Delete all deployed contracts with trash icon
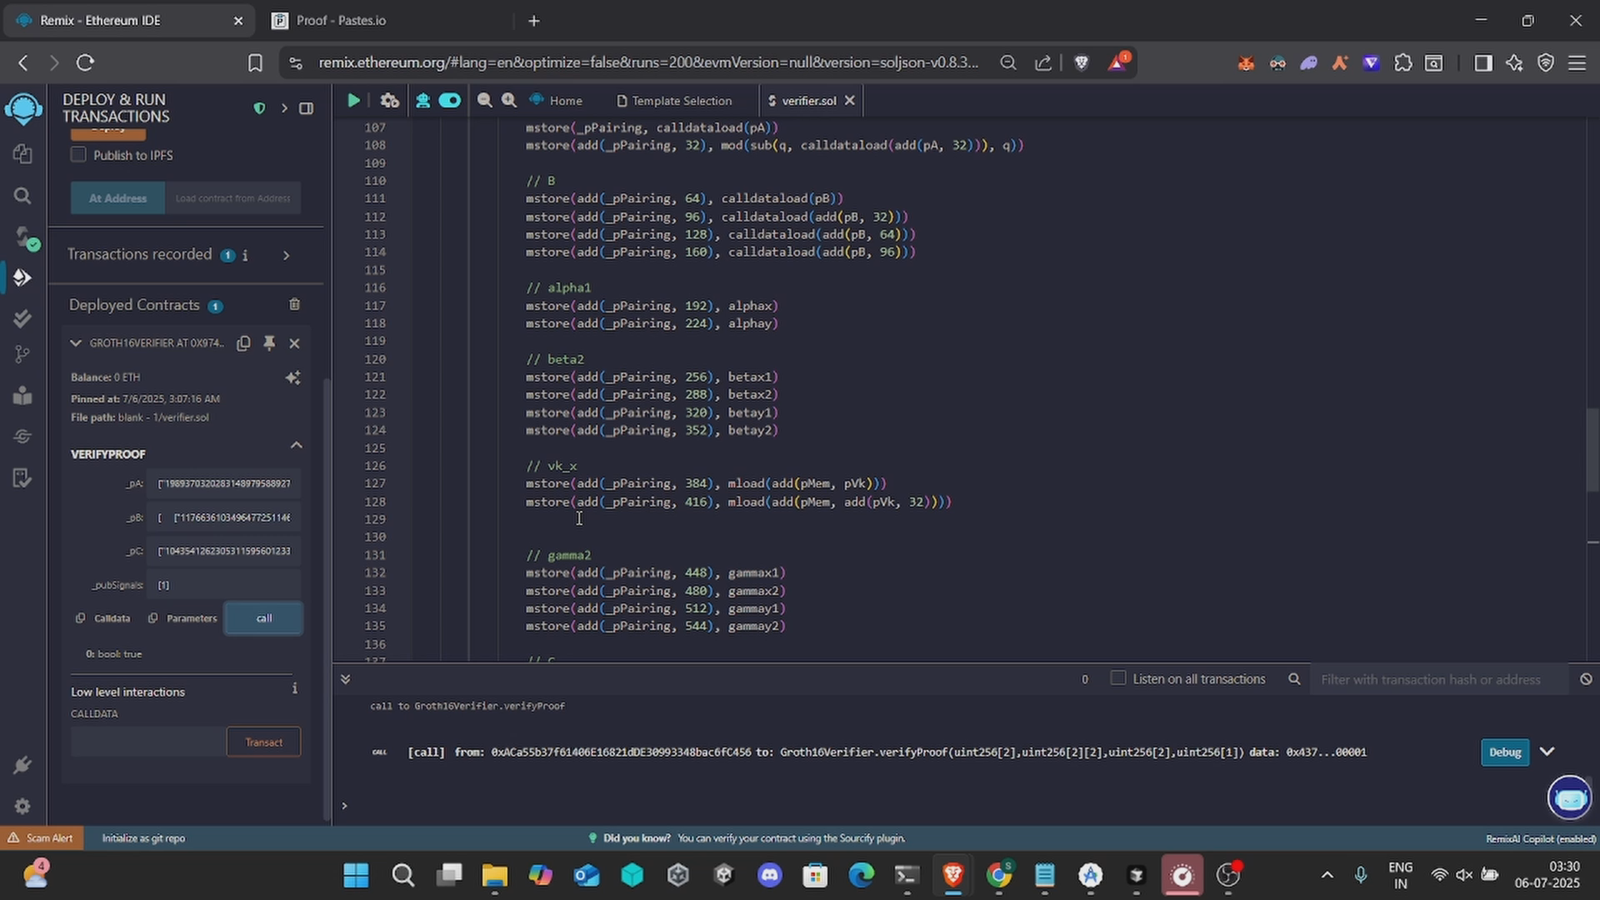The image size is (1600, 900). (x=294, y=305)
